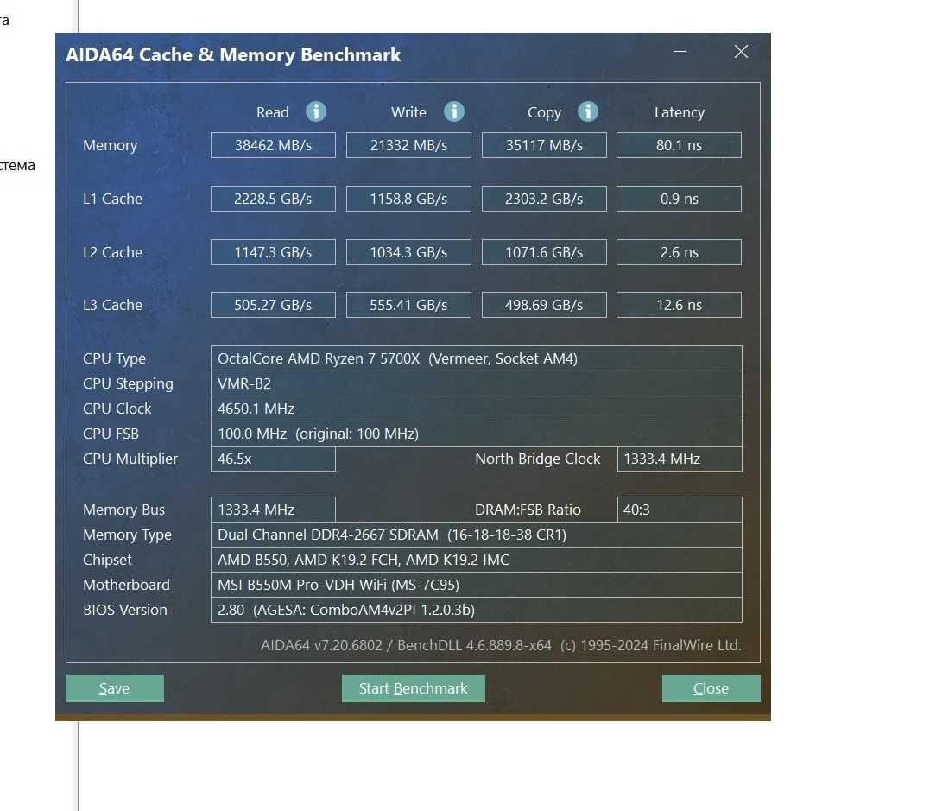Screen dimensions: 936x811
Task: Click the info icon next to Read
Action: click(x=316, y=111)
